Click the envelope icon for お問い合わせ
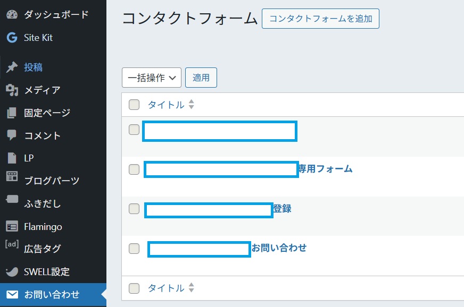This screenshot has width=464, height=307. click(12, 295)
